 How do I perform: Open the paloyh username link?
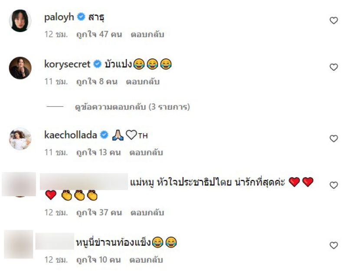[x=59, y=17]
